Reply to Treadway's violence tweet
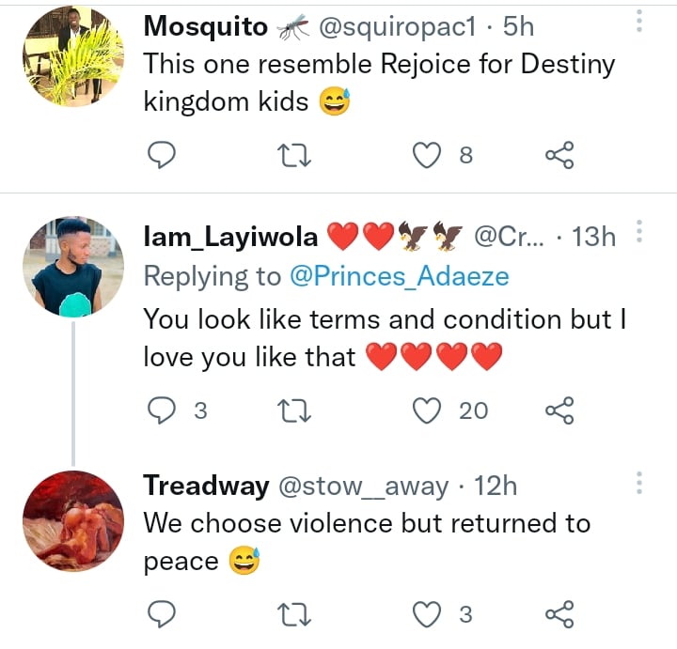Image resolution: width=677 pixels, height=649 pixels. coord(163,614)
